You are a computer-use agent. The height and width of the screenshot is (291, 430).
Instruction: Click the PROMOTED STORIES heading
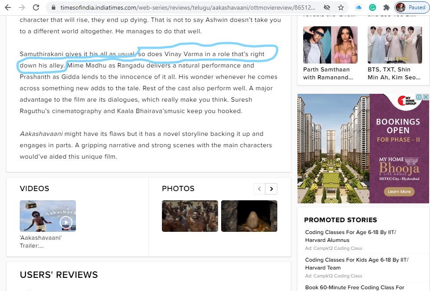coord(340,220)
